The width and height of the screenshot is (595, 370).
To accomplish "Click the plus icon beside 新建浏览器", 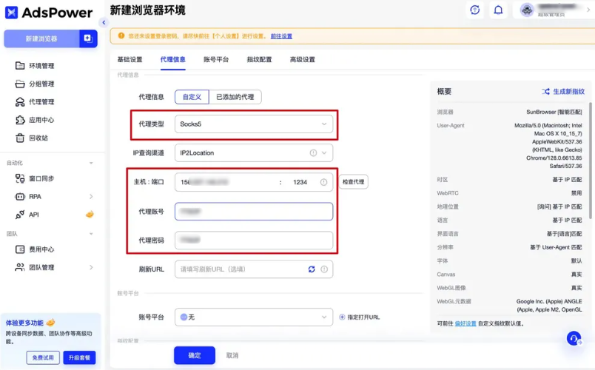I will click(88, 38).
